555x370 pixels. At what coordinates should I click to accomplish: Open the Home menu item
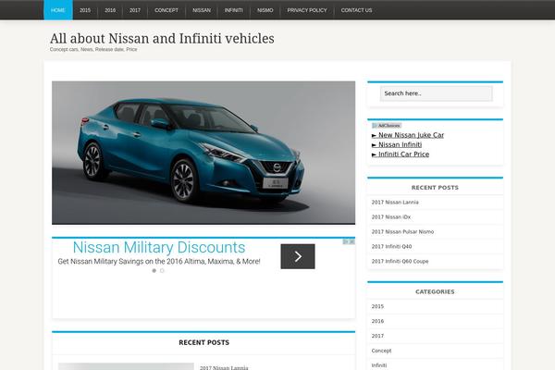pos(57,10)
